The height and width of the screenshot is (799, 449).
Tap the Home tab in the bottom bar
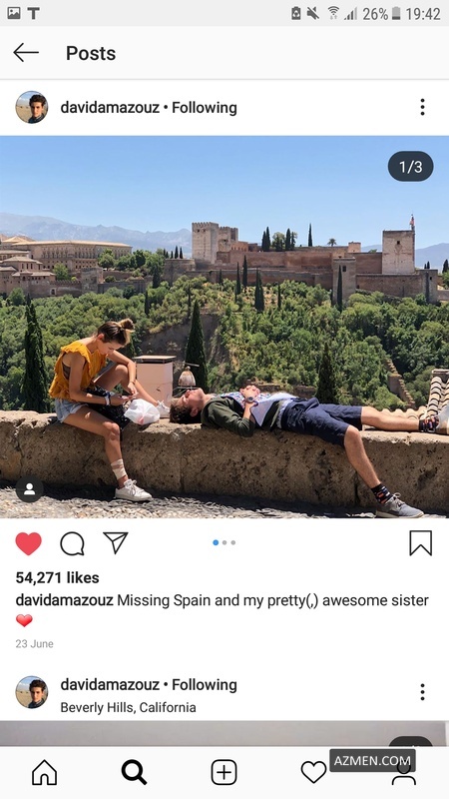(45, 772)
